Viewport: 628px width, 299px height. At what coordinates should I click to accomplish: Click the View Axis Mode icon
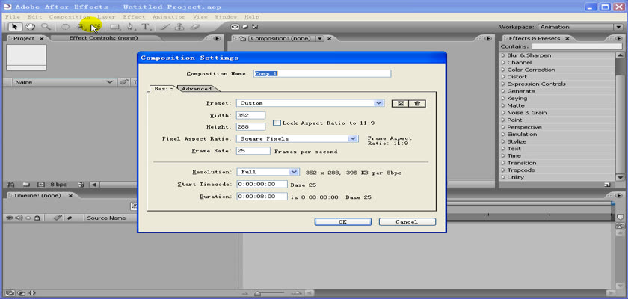[255, 27]
